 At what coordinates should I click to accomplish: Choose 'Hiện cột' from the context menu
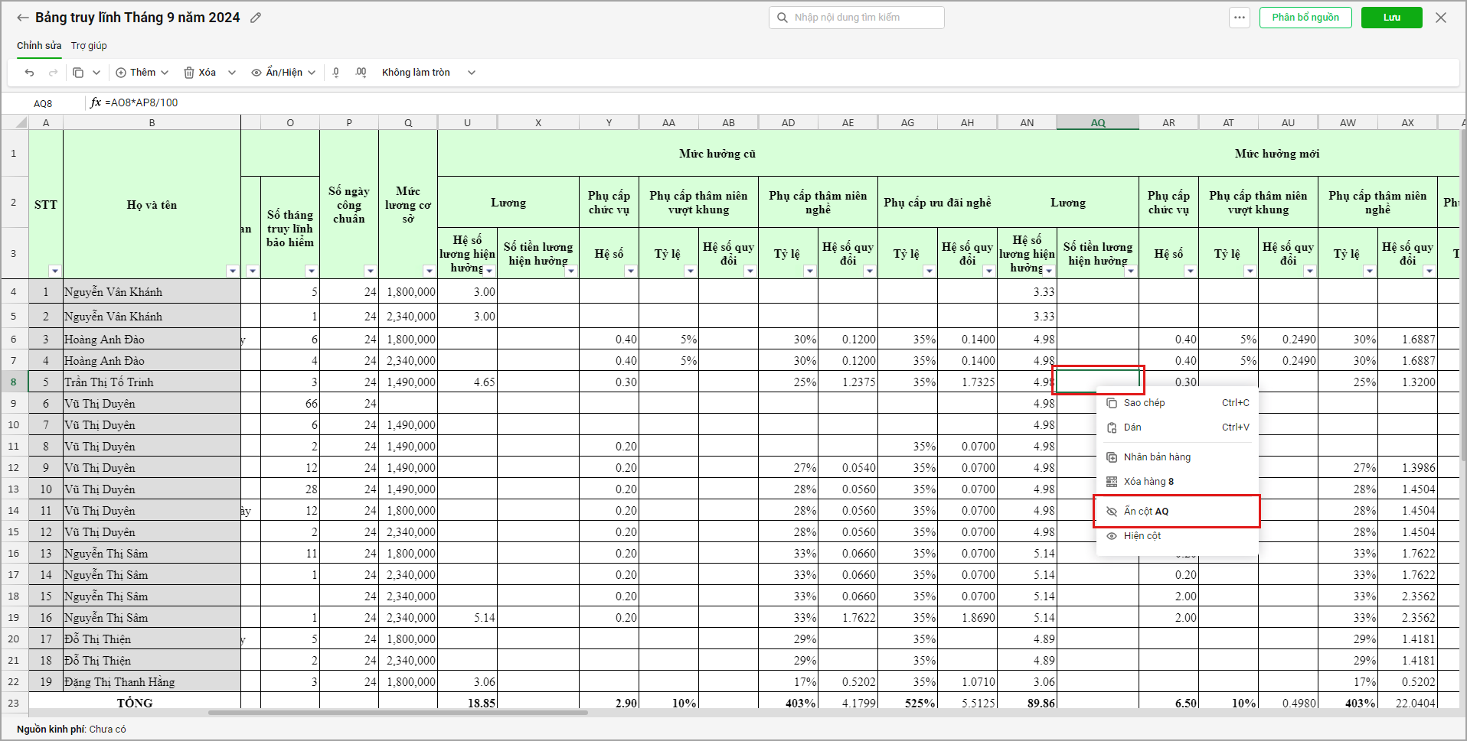click(x=1142, y=536)
